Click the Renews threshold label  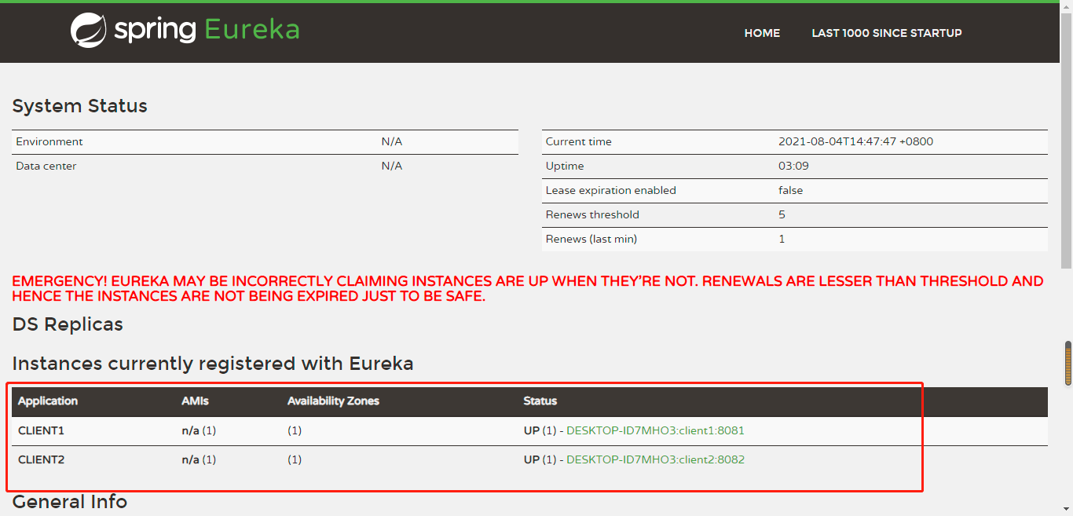(x=592, y=215)
